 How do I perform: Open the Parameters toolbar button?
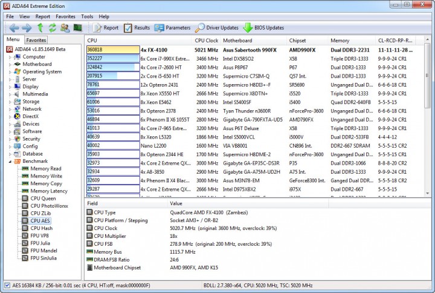[x=173, y=28]
